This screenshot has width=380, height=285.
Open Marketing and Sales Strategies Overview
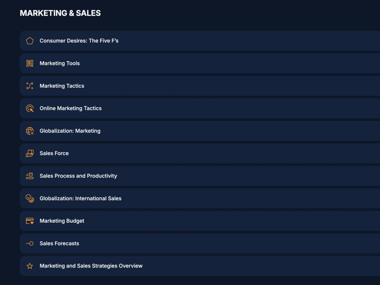pos(200,266)
